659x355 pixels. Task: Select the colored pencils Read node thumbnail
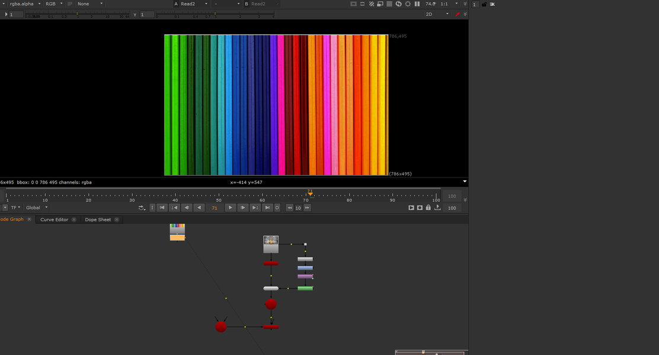click(177, 229)
